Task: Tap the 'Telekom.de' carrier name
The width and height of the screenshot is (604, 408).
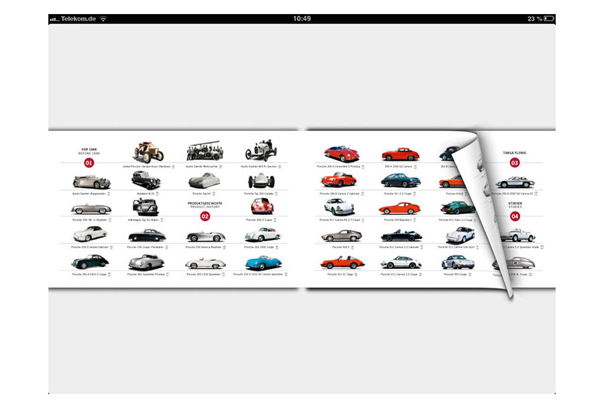Action: click(x=78, y=19)
